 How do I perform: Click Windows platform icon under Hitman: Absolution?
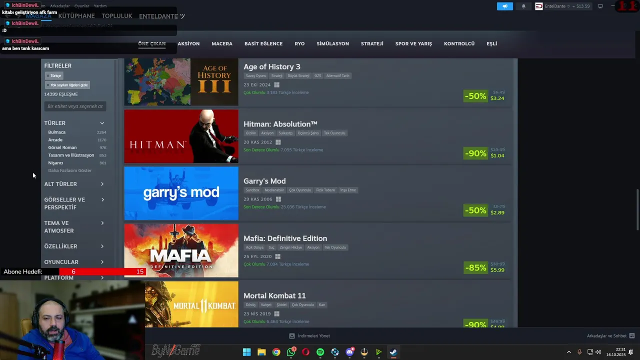coord(278,142)
